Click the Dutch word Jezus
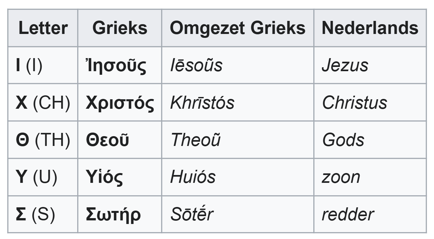Viewport: 434px width, 239px height. pyautogui.click(x=345, y=65)
